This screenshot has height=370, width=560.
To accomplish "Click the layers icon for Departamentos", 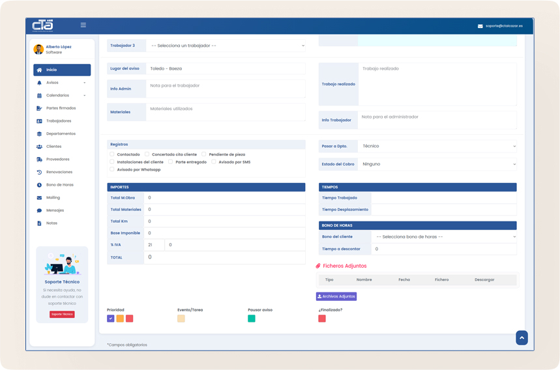I will point(39,134).
